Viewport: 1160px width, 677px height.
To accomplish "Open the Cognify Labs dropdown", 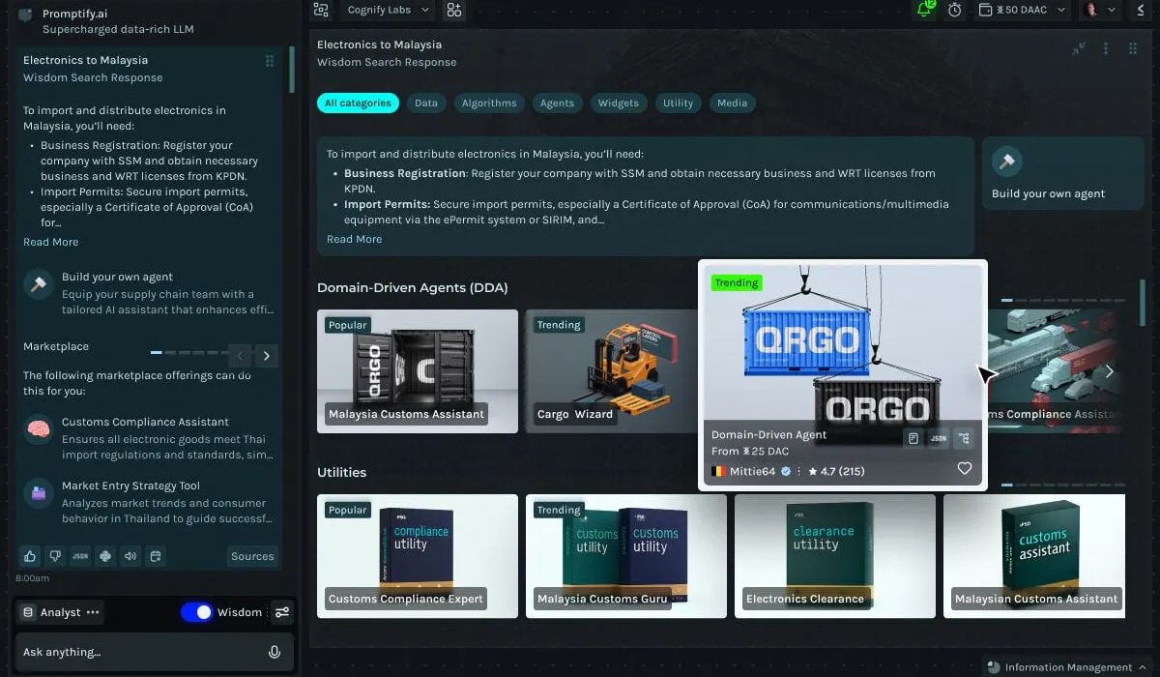I will (386, 10).
